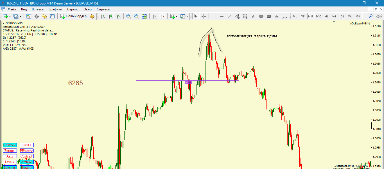The width and height of the screenshot is (384, 169).
Task: Click the Asia session button
Action: coord(10,156)
